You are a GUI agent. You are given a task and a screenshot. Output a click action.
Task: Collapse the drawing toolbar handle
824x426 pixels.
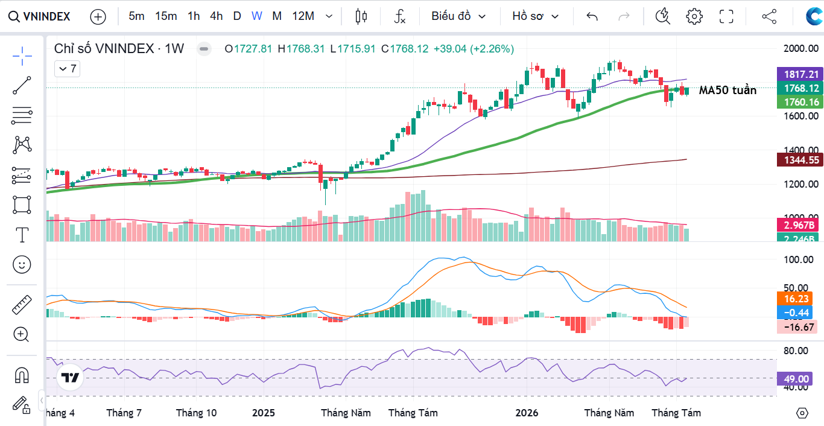tap(42, 399)
